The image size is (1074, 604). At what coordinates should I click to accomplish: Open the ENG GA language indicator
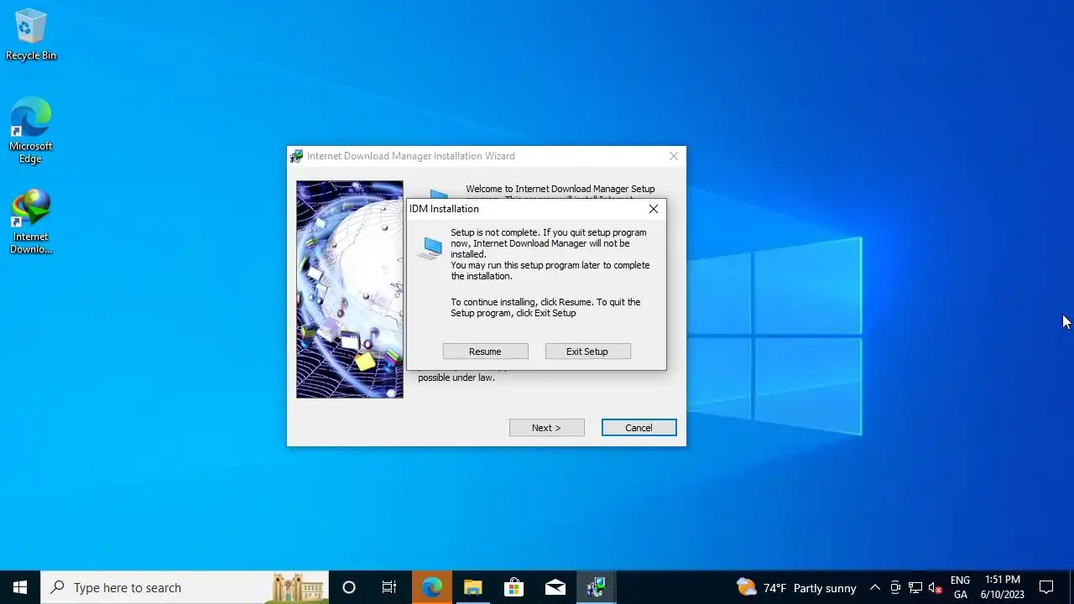tap(961, 587)
